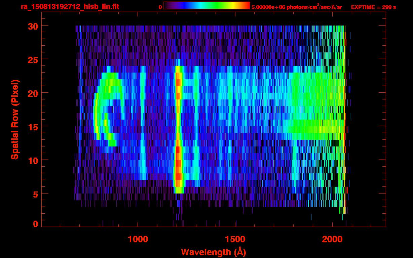Click the rainbow color scale bar
Image resolution: width=413 pixels, height=258 pixels.
point(206,6)
